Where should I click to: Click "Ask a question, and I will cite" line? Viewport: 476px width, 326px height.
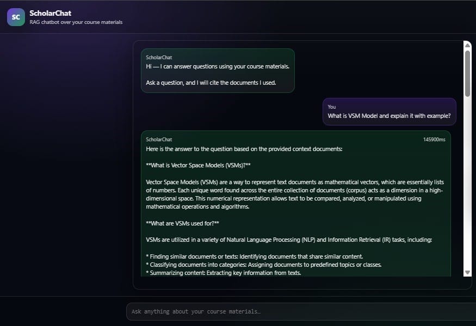pyautogui.click(x=211, y=83)
